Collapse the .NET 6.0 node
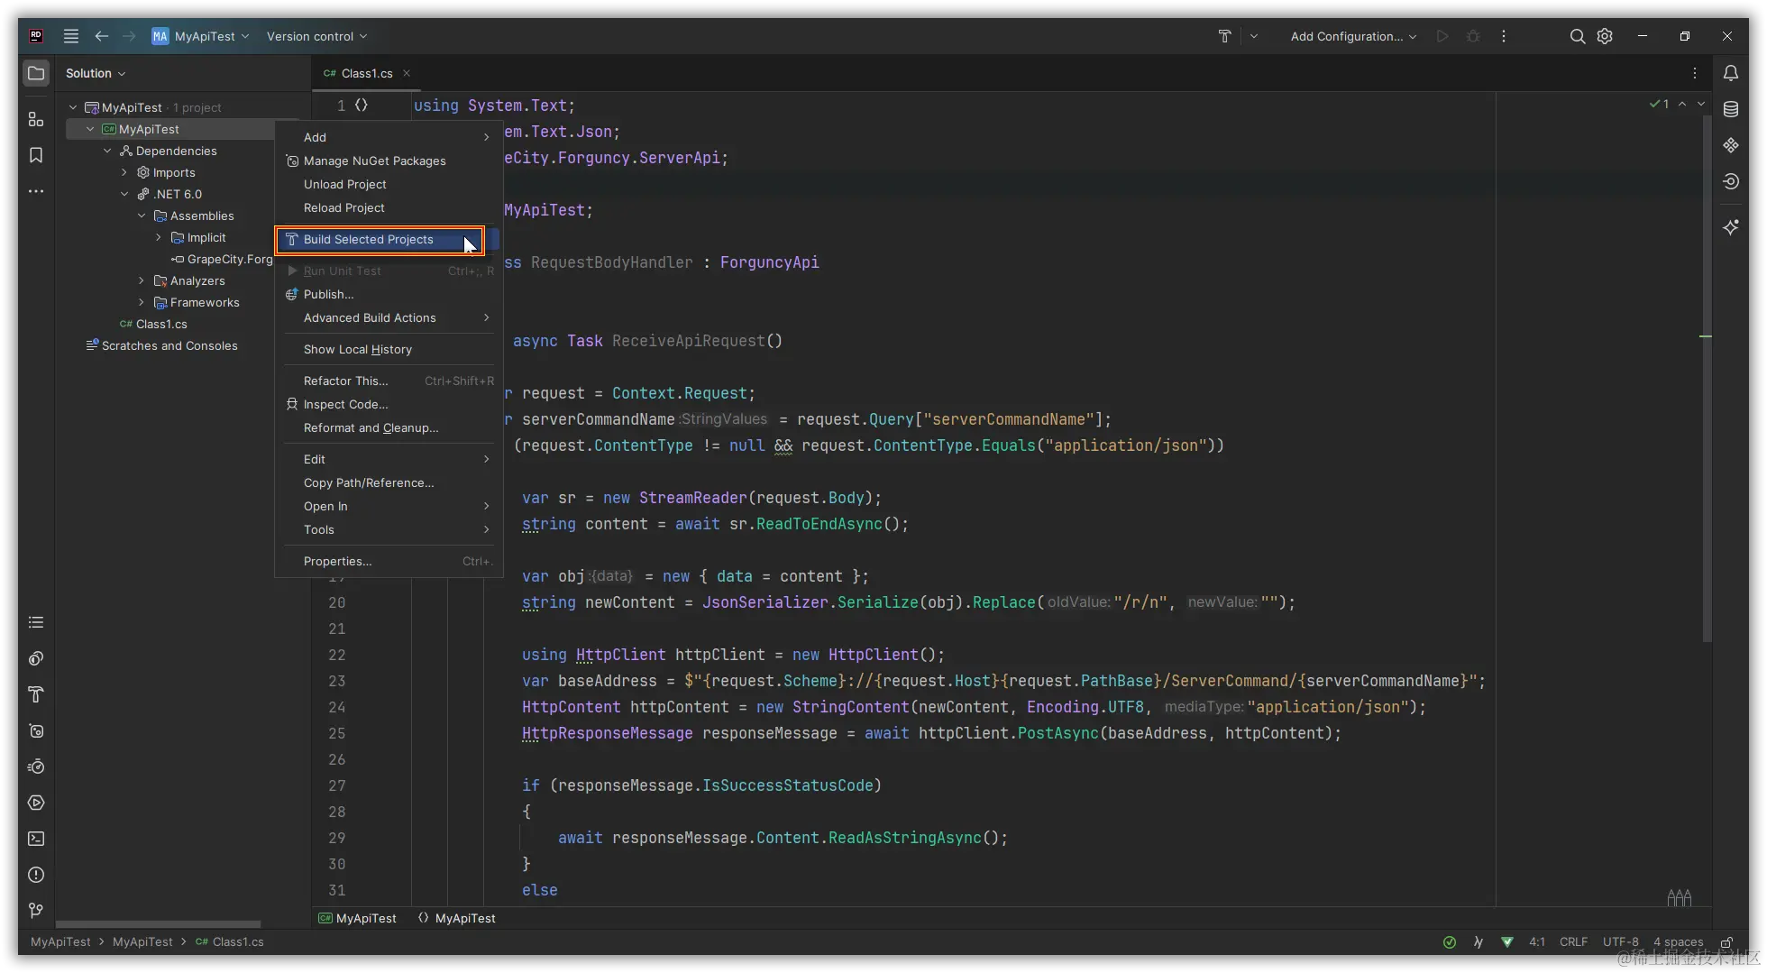1767x973 pixels. tap(124, 194)
